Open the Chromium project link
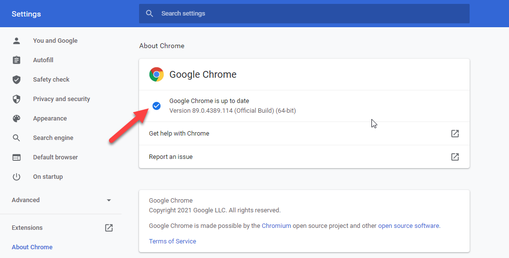The width and height of the screenshot is (509, 258). pyautogui.click(x=276, y=225)
